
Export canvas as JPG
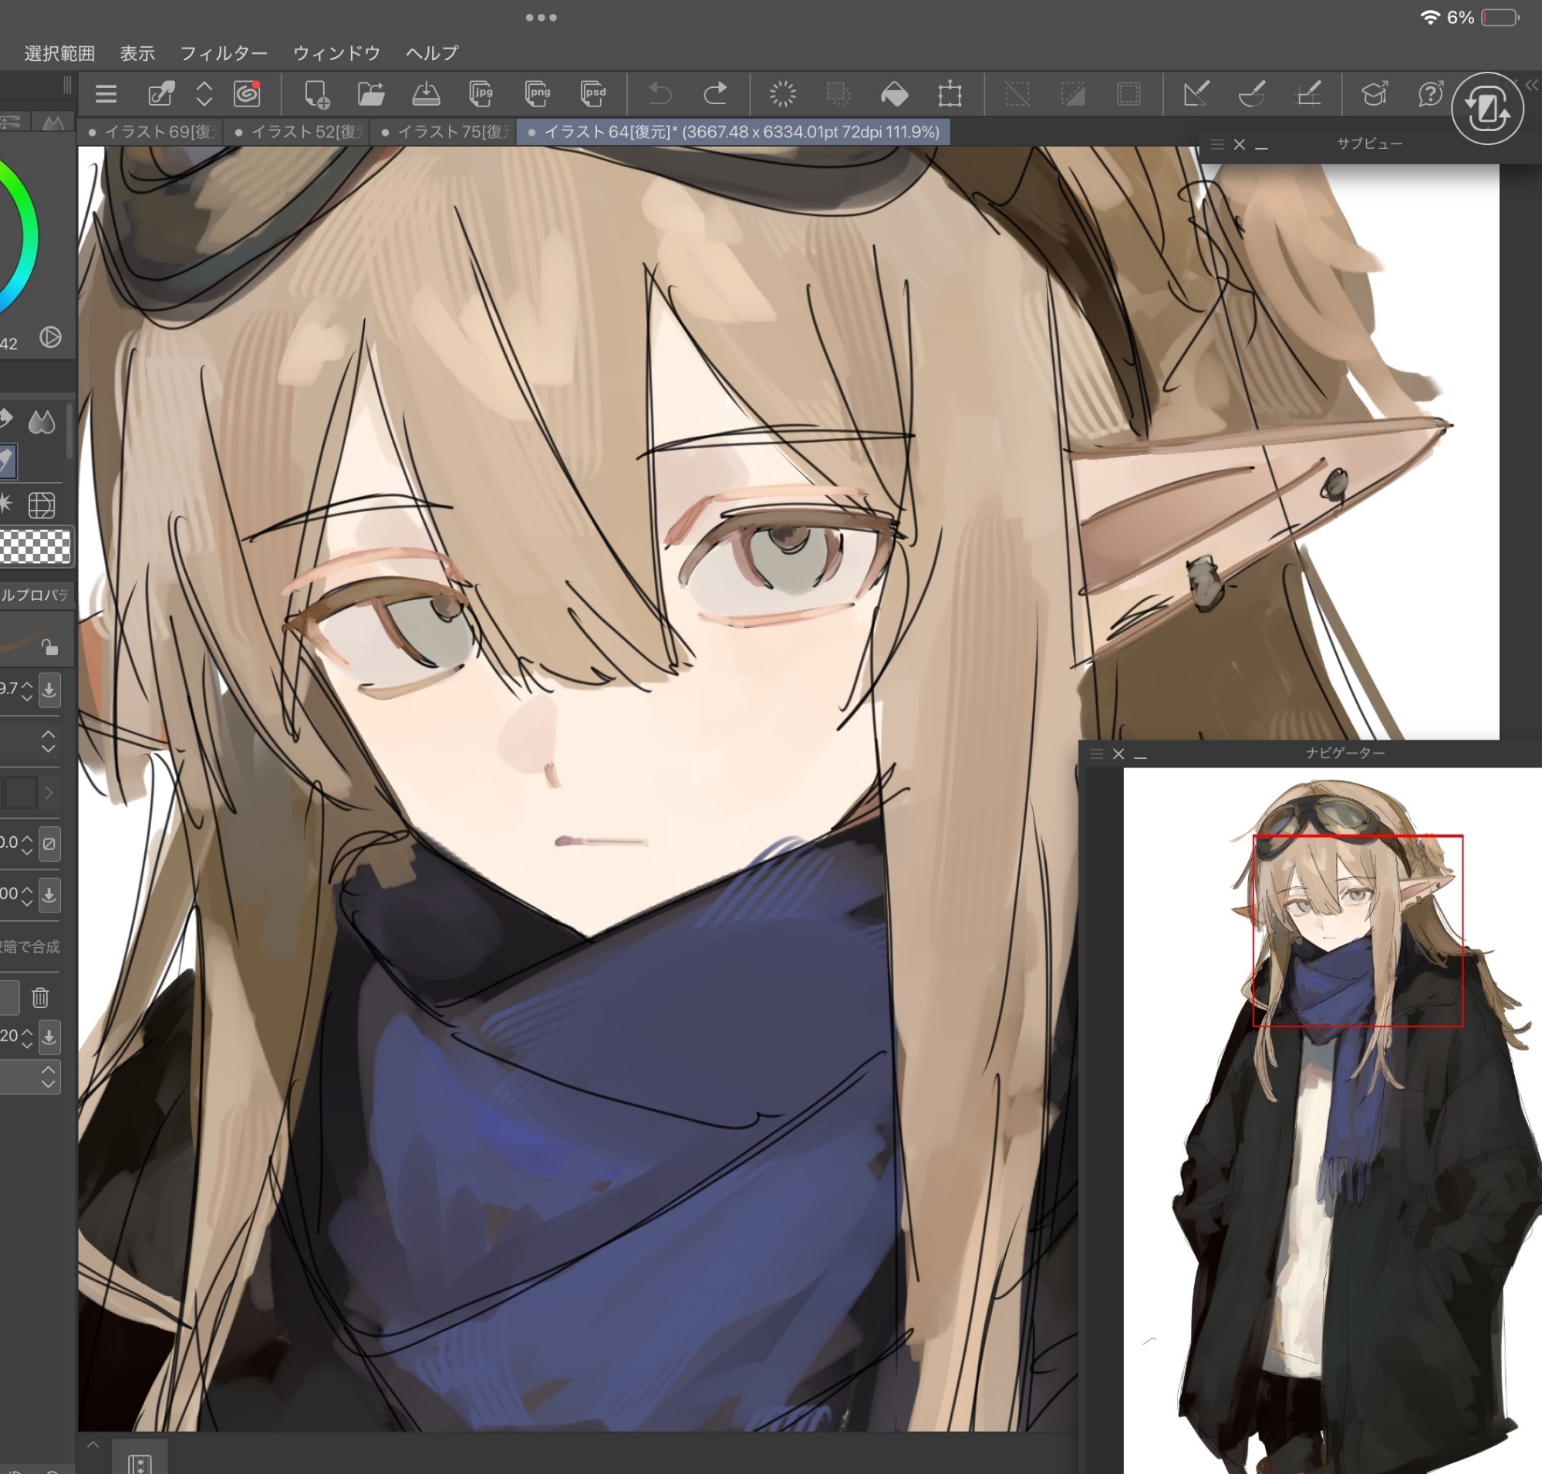tap(481, 94)
